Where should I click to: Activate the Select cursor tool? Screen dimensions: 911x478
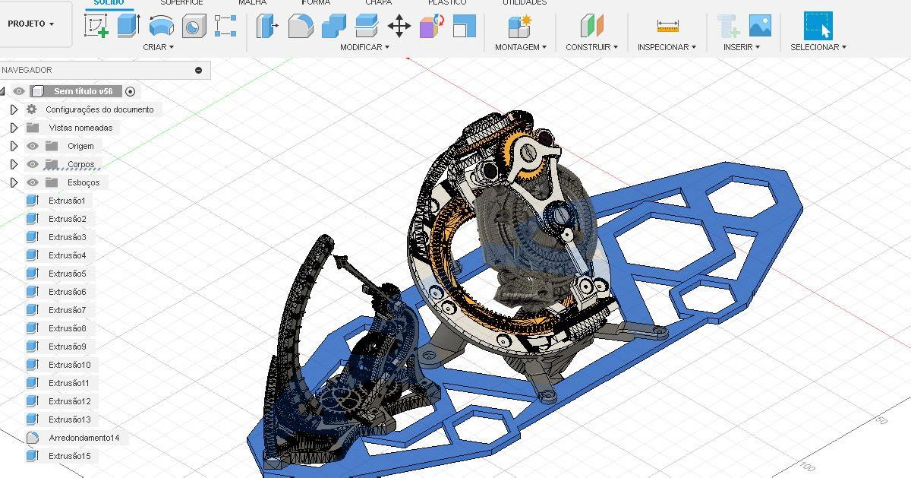818,26
